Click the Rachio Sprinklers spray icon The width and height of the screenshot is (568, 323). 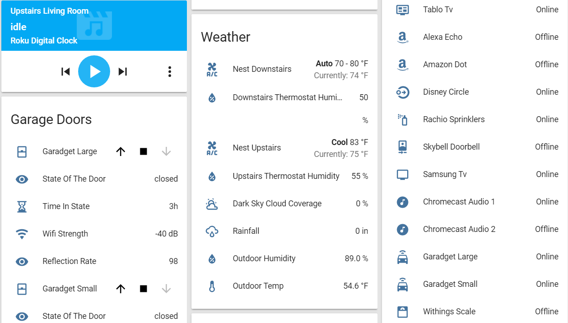click(403, 119)
